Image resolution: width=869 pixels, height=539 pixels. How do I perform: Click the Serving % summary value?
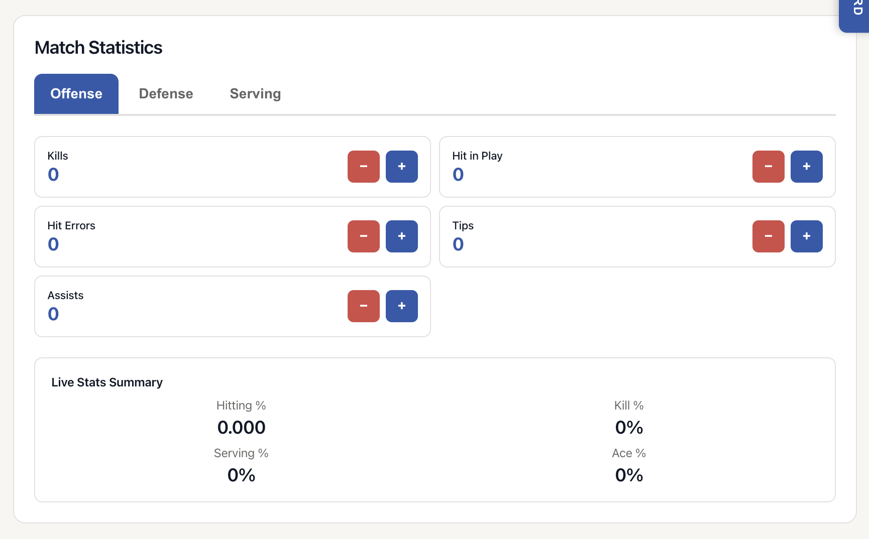point(241,475)
